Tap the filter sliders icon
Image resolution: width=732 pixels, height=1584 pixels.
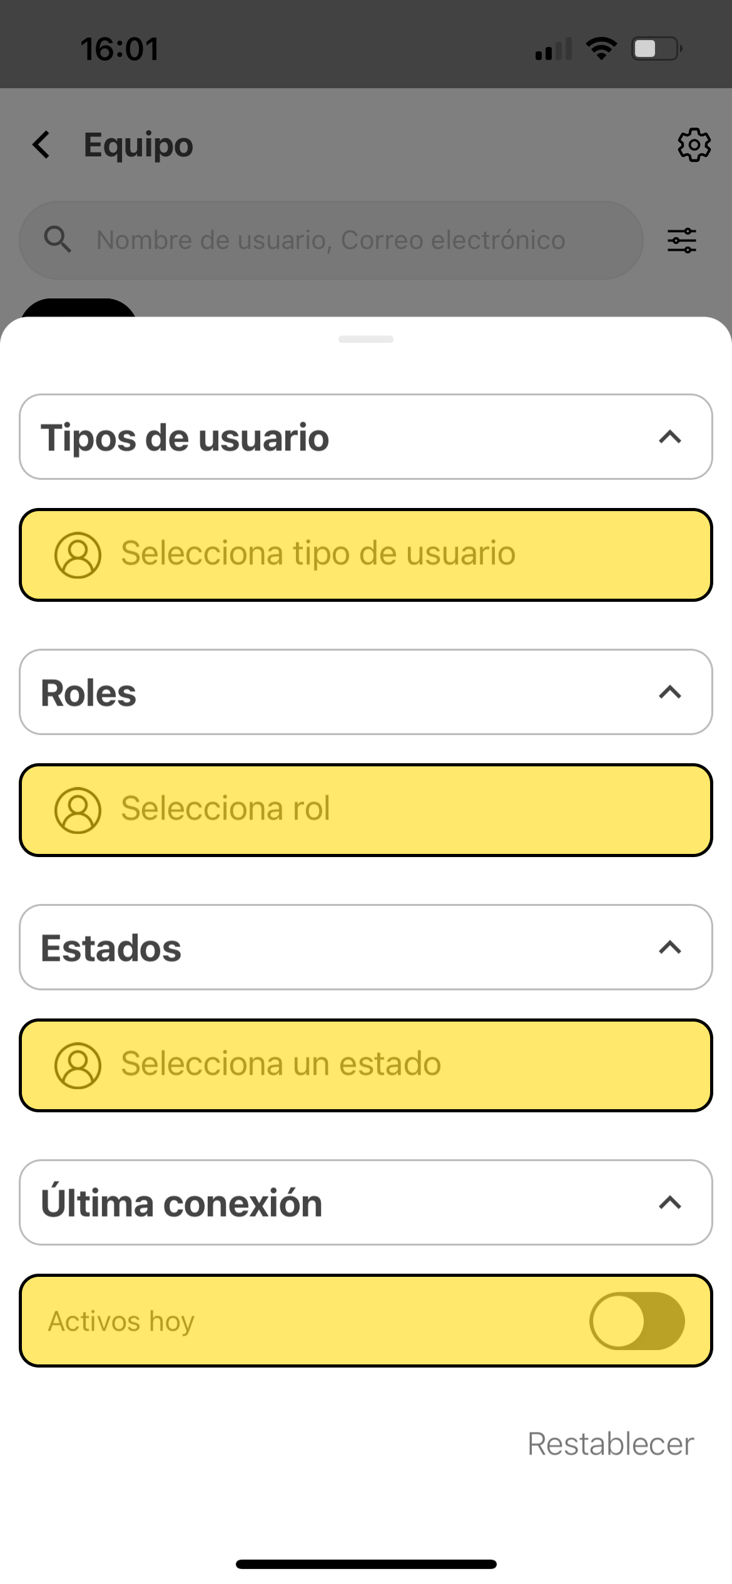(x=681, y=240)
